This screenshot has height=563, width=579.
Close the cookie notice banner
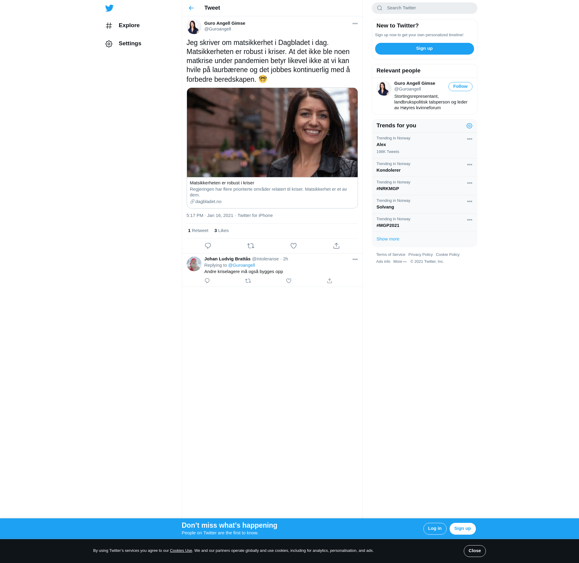474,551
